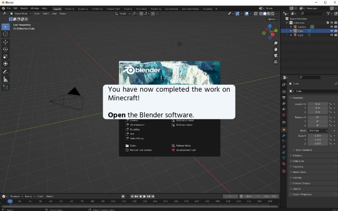
Task: Switch perspective/orthographic grid icon
Action: pos(276,62)
